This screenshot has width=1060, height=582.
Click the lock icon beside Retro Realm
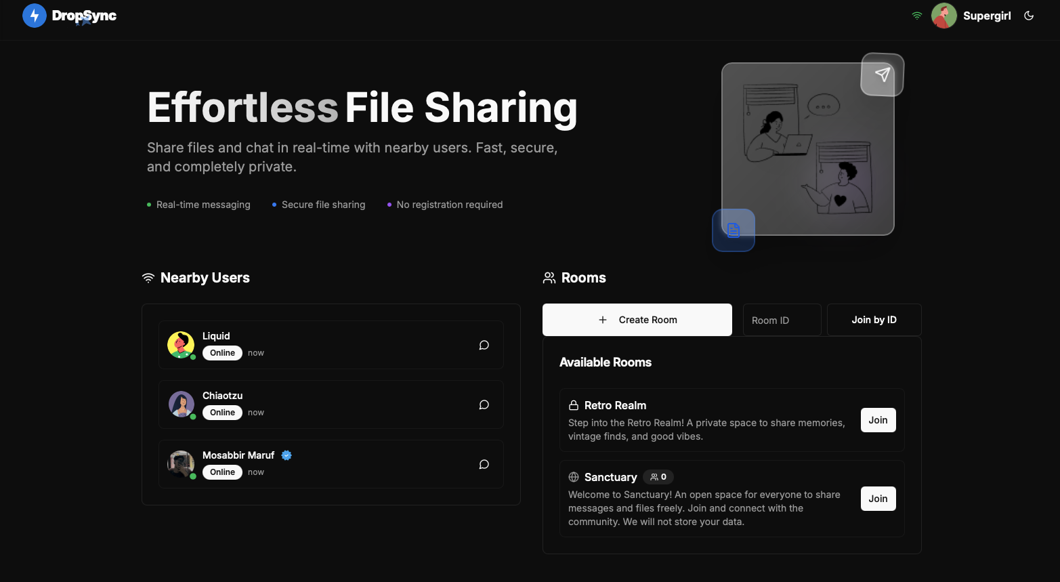coord(572,405)
